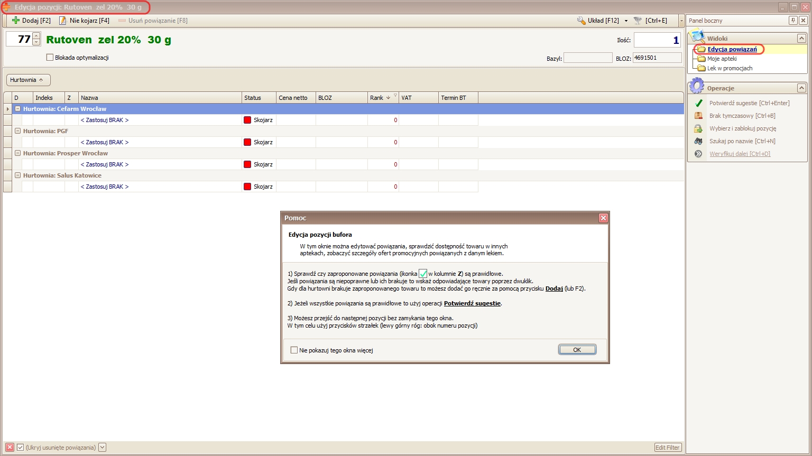Image resolution: width=812 pixels, height=456 pixels.
Task: Click the Edit Filter button
Action: 667,448
